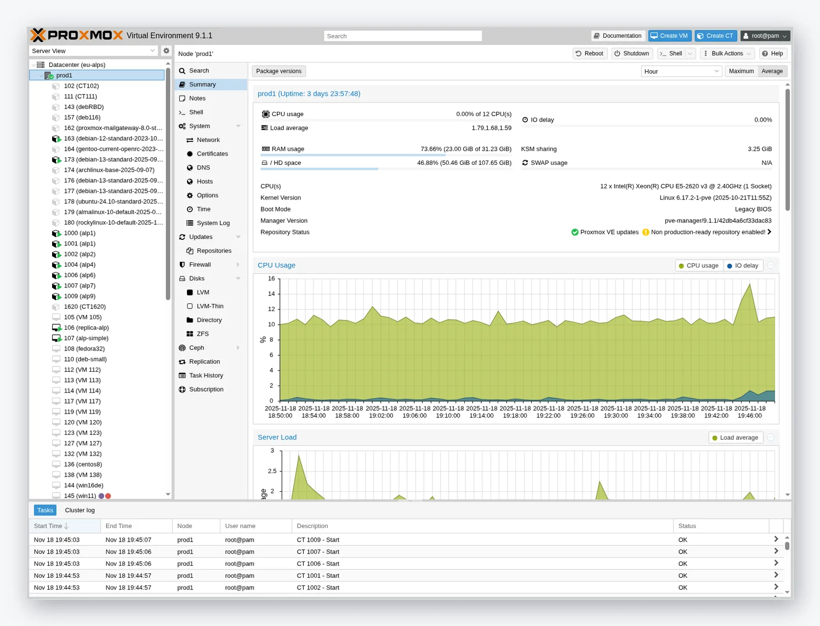Open the details arrow for CT 1009 - Start
This screenshot has height=626, width=820.
(x=776, y=539)
